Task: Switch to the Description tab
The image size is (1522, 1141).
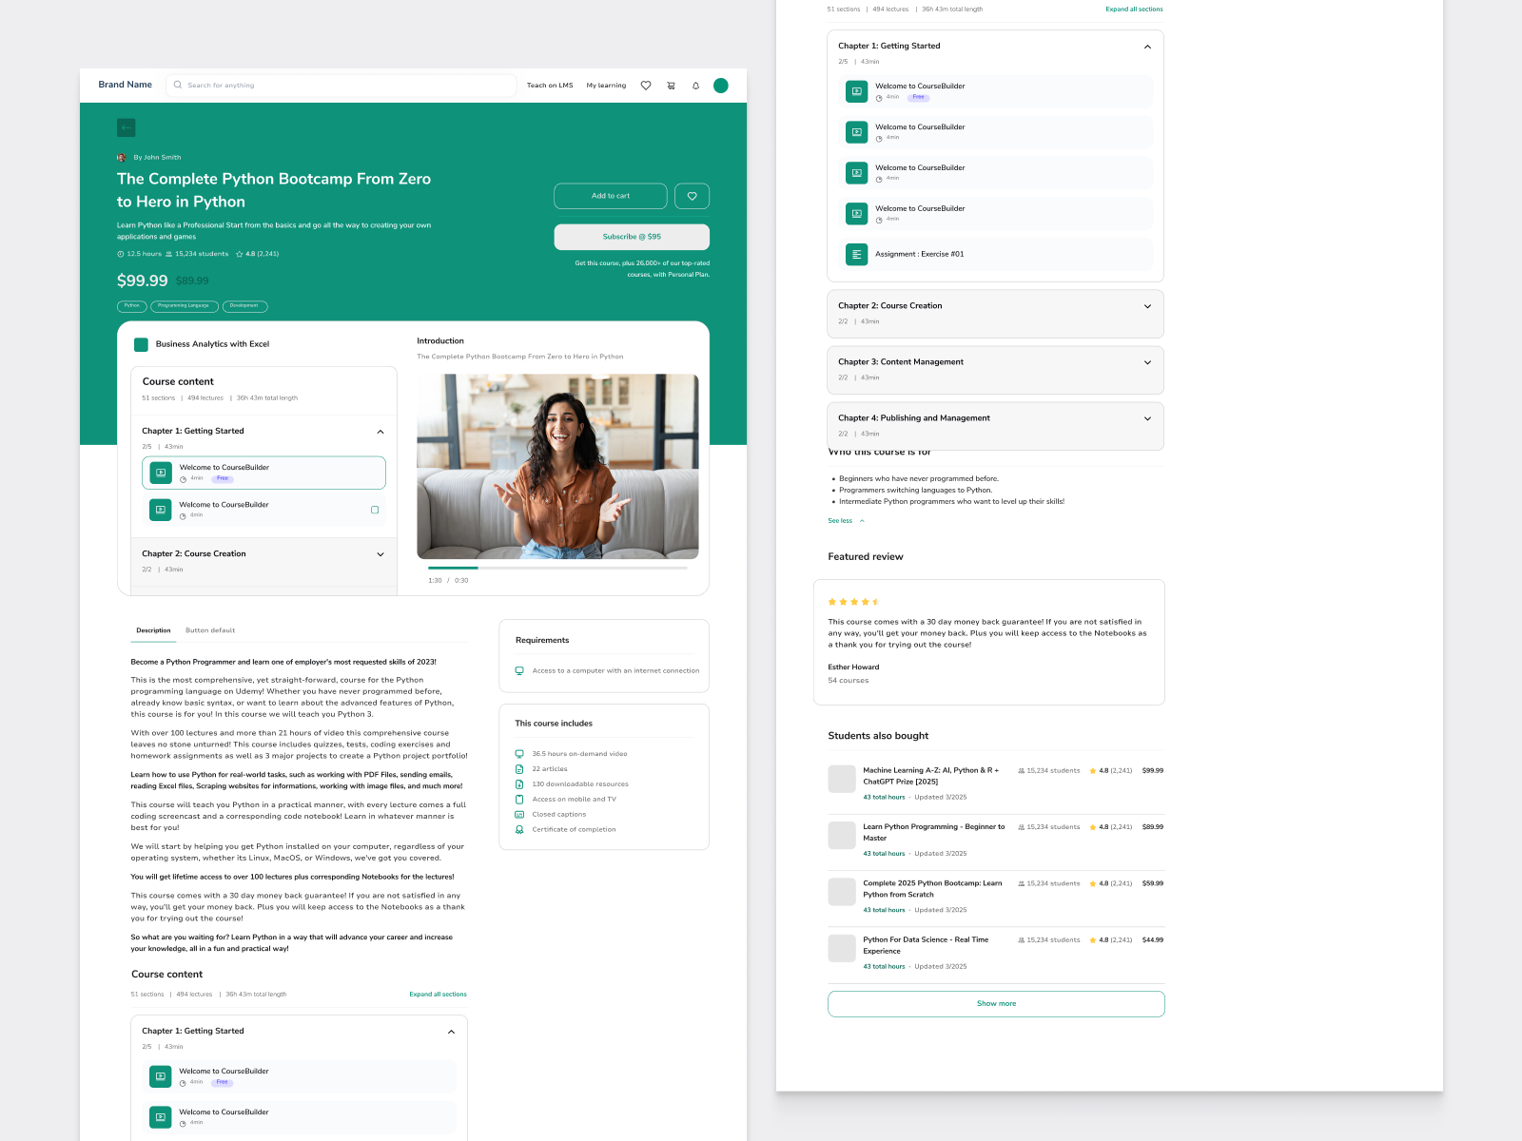Action: pyautogui.click(x=153, y=630)
